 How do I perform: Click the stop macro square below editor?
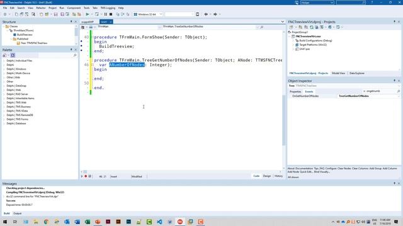(x=89, y=176)
